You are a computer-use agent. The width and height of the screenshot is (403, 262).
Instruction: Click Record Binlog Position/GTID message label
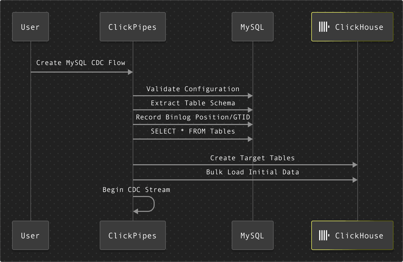coord(193,117)
